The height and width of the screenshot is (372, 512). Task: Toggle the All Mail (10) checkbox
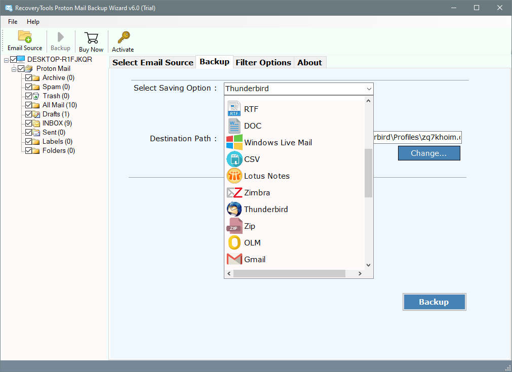click(29, 105)
